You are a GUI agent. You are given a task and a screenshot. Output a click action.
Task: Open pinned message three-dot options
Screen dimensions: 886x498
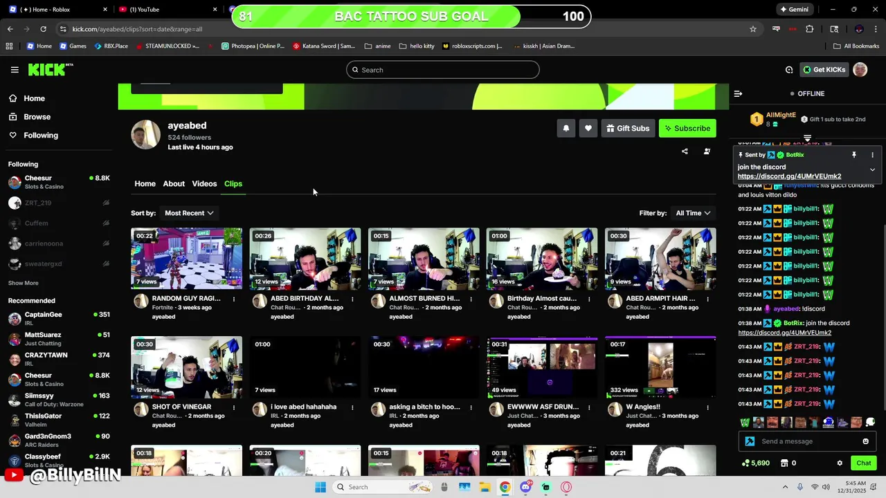[x=872, y=155]
